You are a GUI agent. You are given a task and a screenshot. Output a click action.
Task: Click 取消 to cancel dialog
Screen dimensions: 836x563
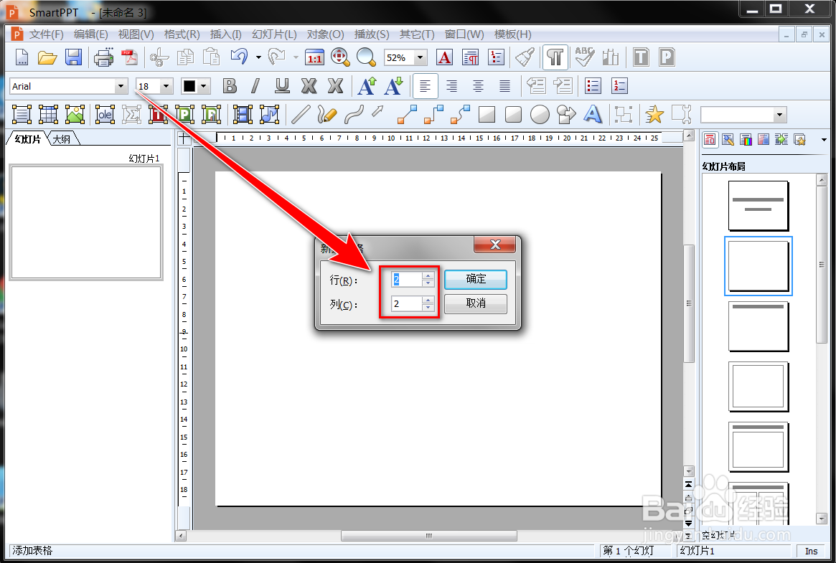[476, 303]
